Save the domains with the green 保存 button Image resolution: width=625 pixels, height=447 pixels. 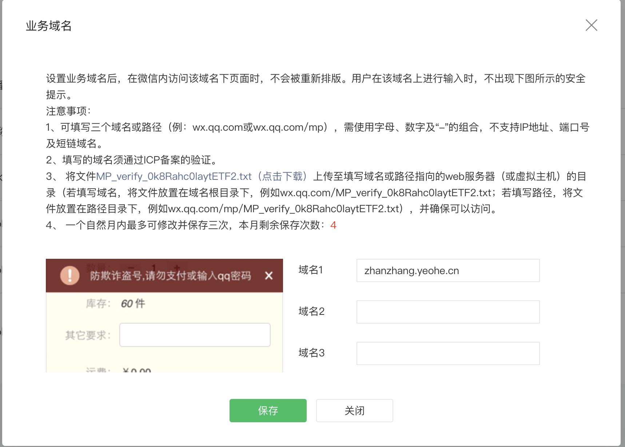point(268,411)
